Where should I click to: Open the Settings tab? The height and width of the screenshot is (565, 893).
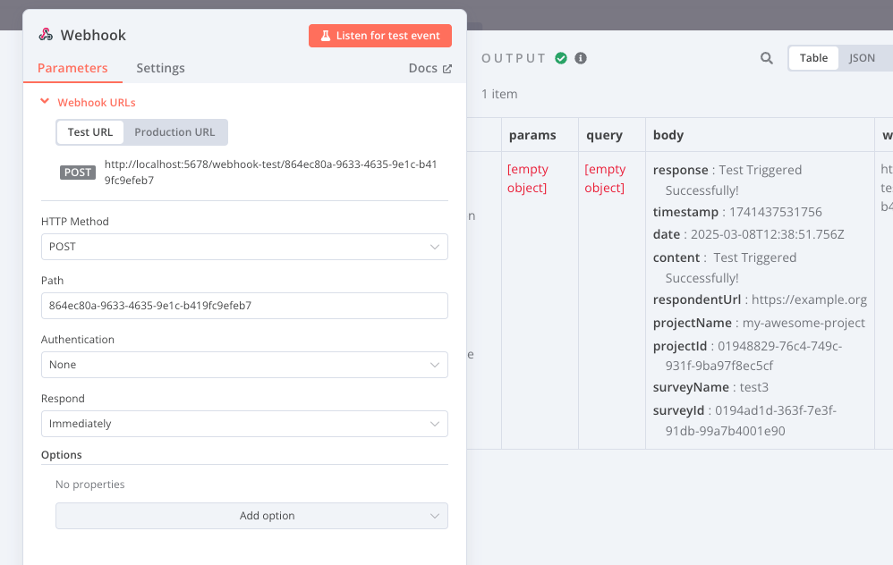tap(160, 68)
